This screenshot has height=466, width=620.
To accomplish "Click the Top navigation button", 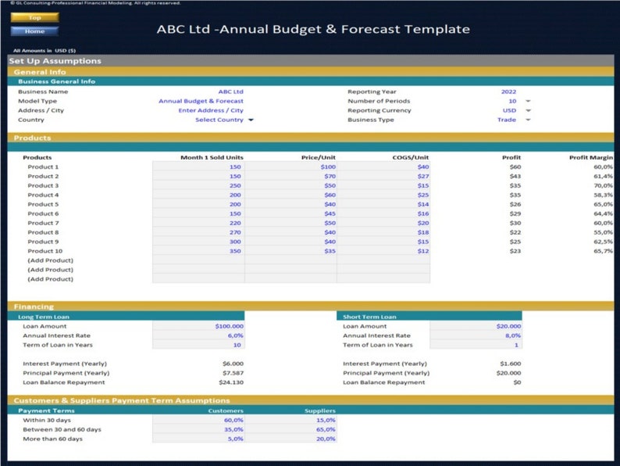I will [x=34, y=17].
